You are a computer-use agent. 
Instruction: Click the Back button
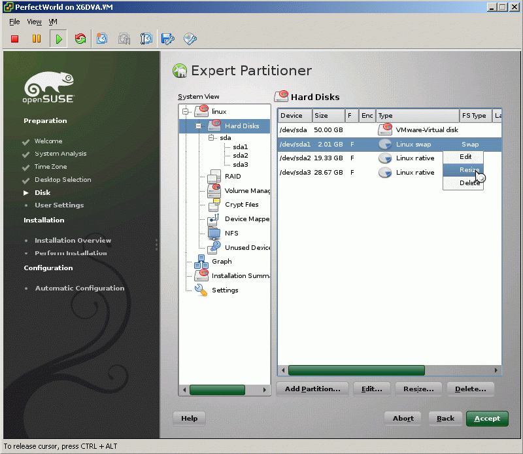(445, 419)
